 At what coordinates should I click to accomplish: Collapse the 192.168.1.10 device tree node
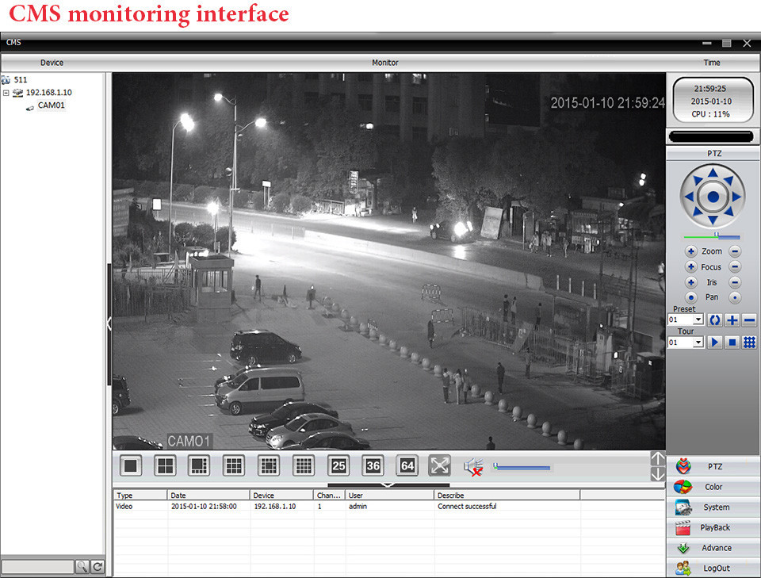click(6, 93)
